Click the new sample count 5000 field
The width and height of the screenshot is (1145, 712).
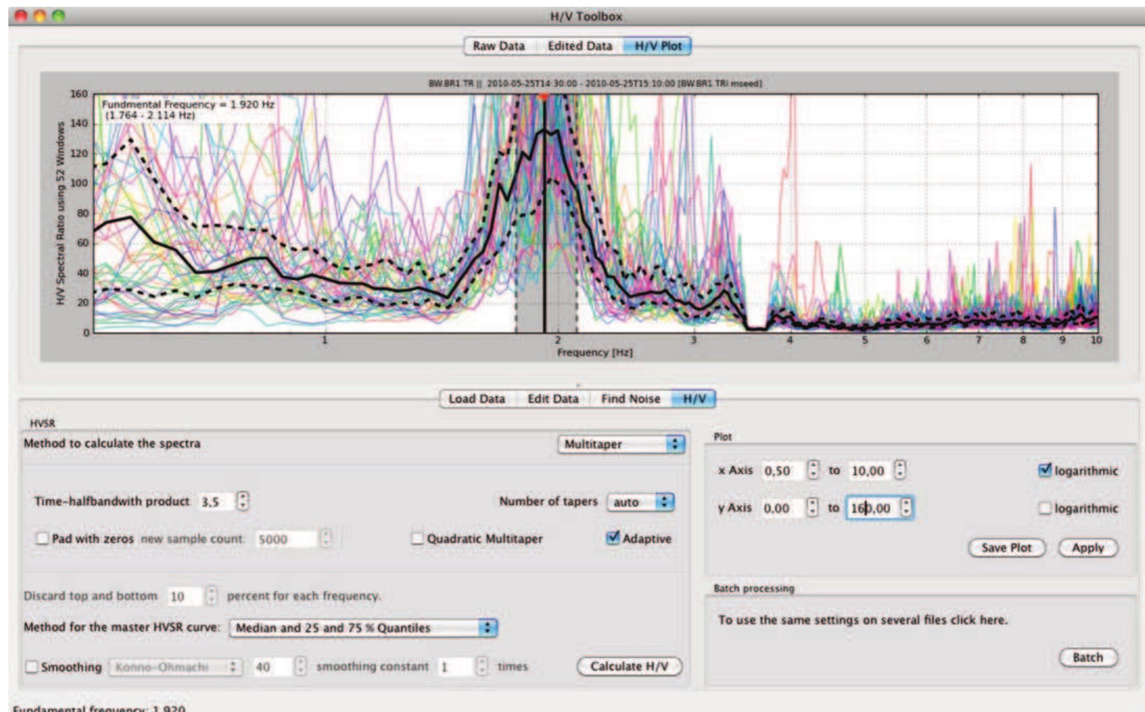[286, 539]
